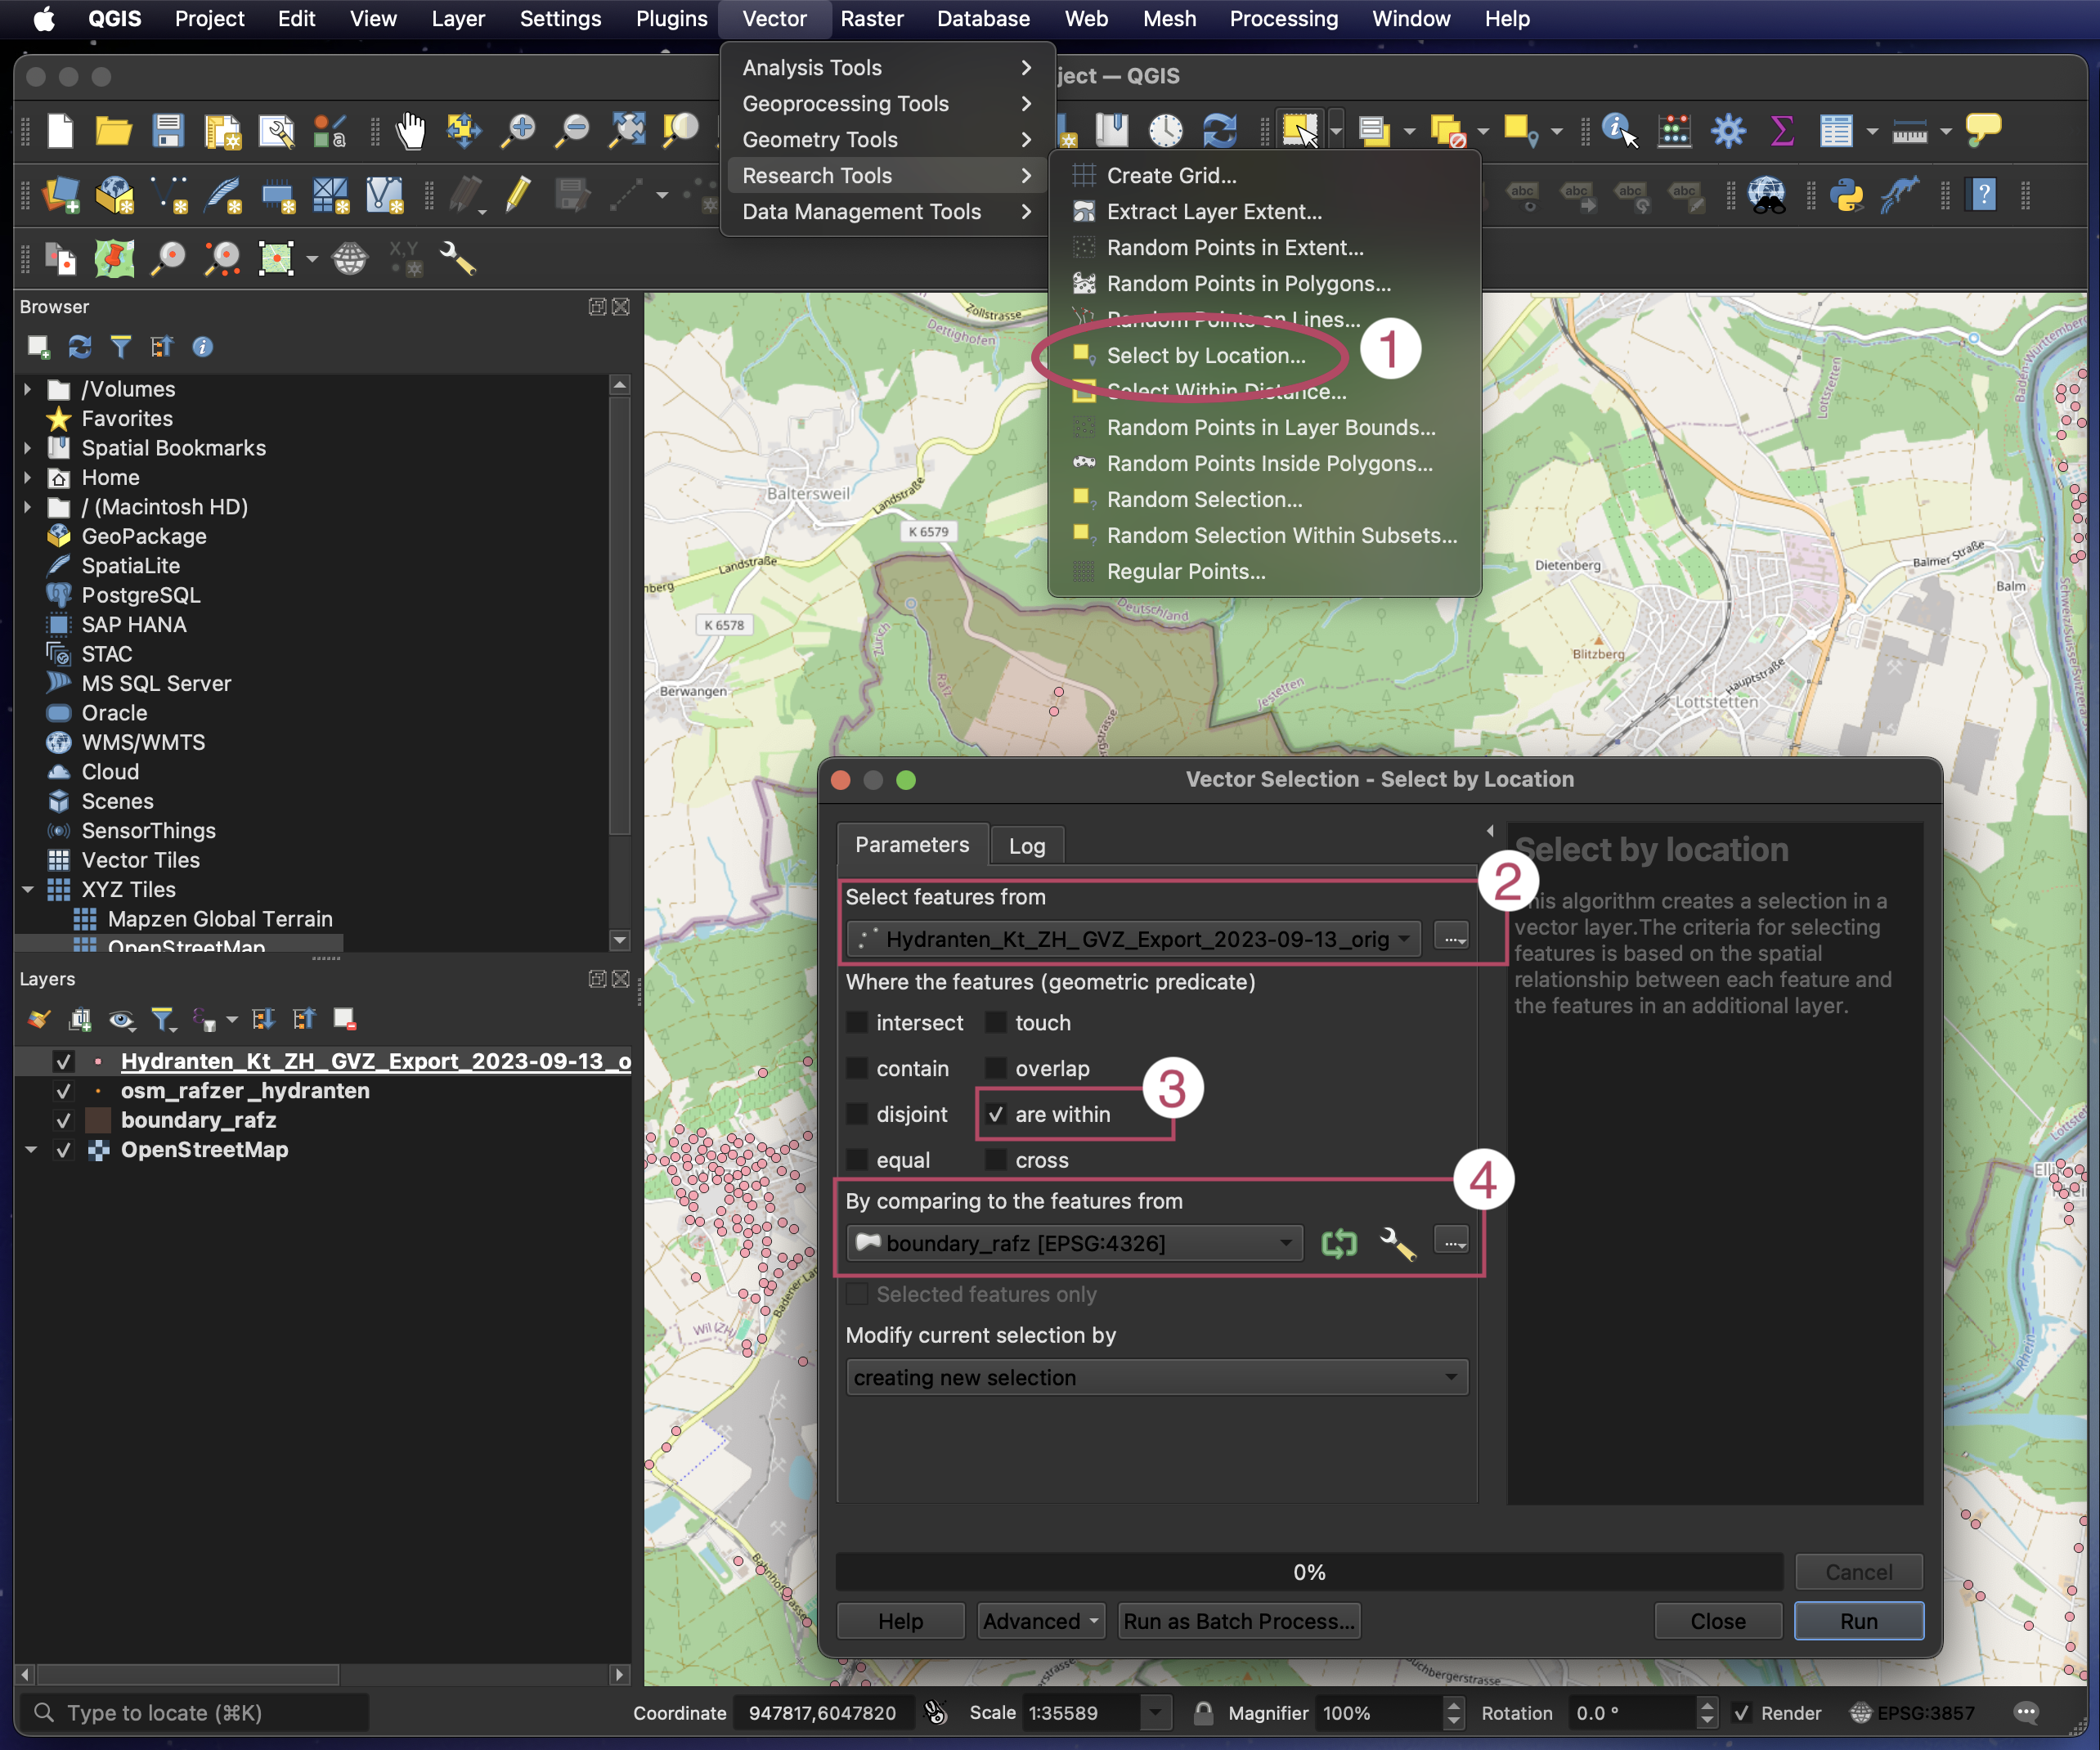Check the intersect predicate checkbox
This screenshot has height=1750, width=2100.
[x=858, y=1023]
